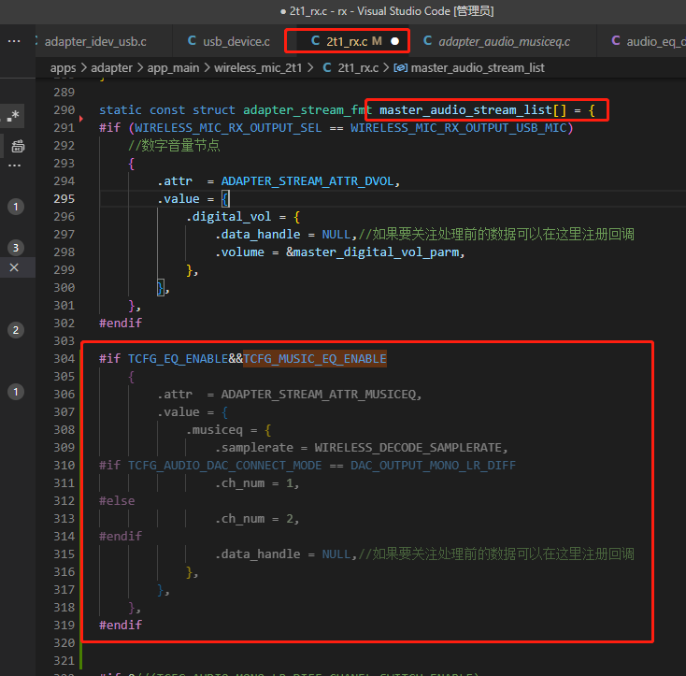The width and height of the screenshot is (686, 676).
Task: Switch to the adapter_idev_usb.c tab
Action: pos(95,41)
